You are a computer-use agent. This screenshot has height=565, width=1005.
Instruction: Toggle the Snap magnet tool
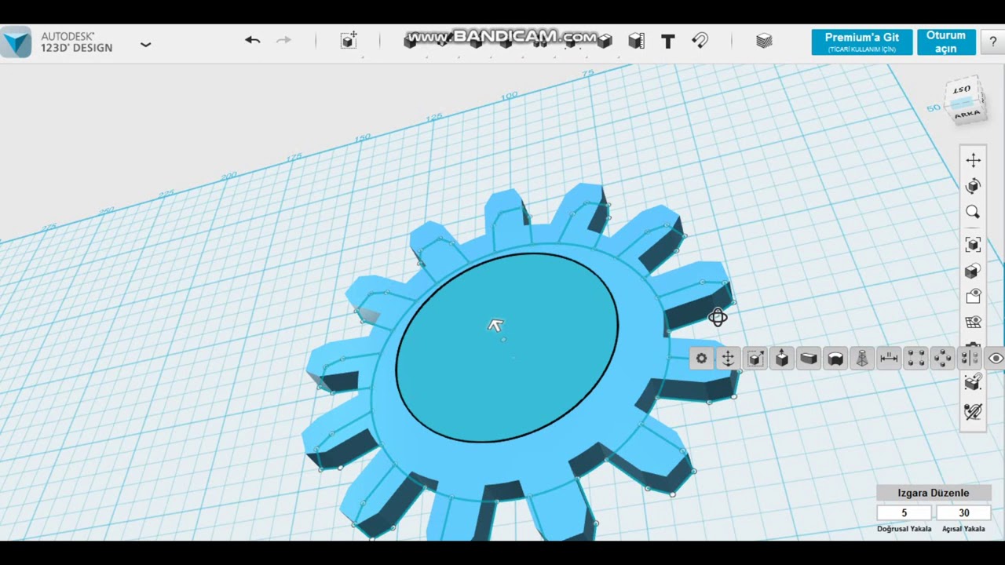pyautogui.click(x=700, y=41)
